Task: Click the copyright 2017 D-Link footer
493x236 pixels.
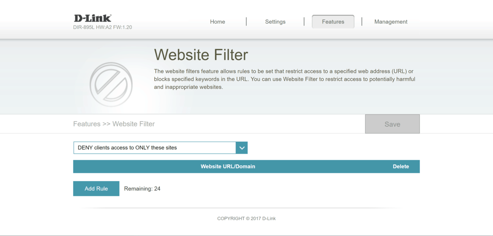Action: click(246, 218)
